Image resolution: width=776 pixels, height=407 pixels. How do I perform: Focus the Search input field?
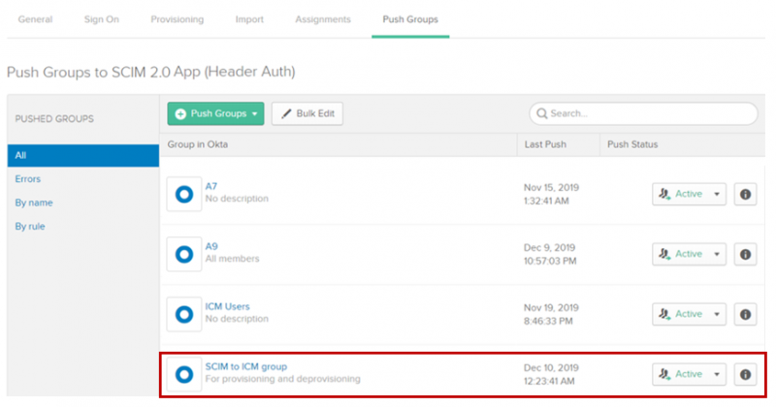click(643, 113)
